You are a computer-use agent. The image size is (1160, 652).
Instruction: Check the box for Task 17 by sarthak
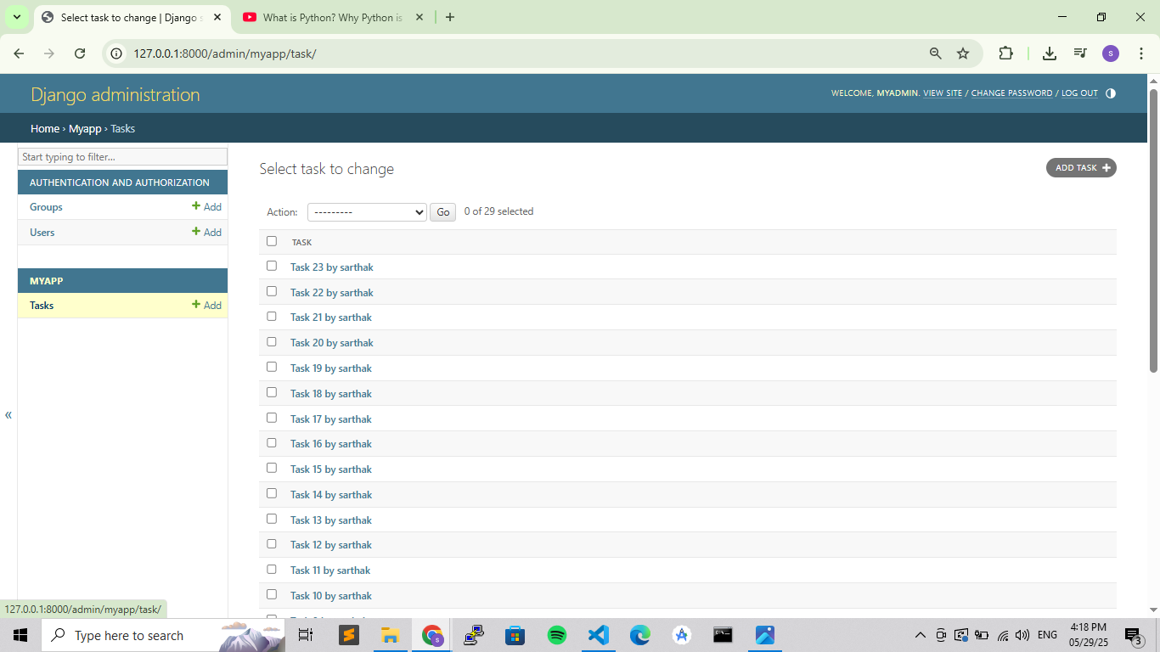coord(272,418)
